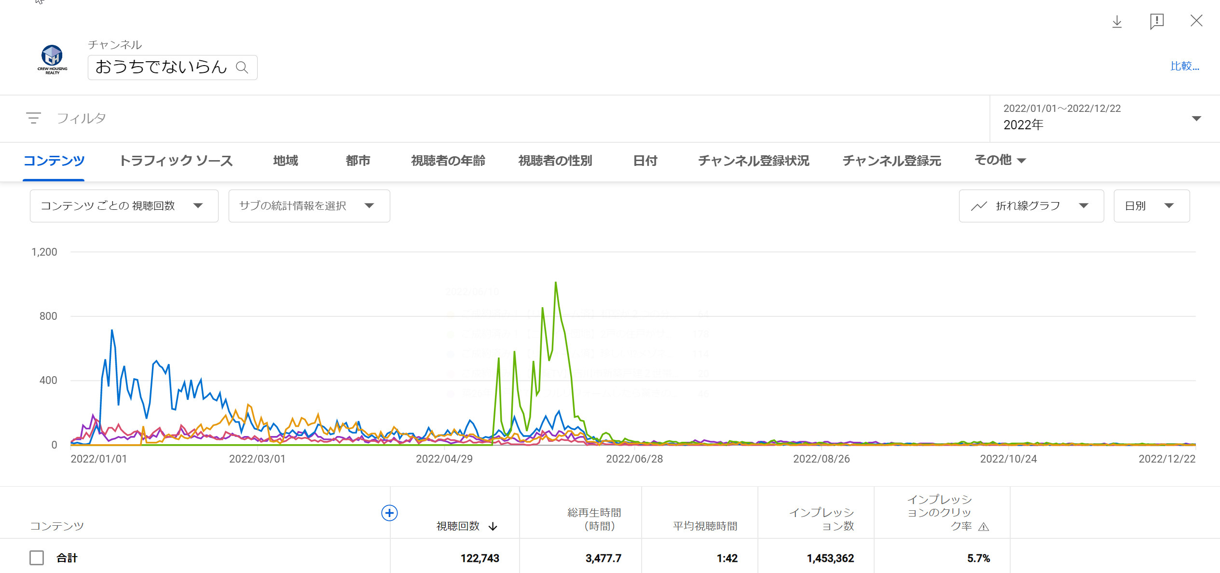This screenshot has width=1220, height=573.
Task: Click the line chart icon in 折れ線グラフ
Action: [x=979, y=206]
